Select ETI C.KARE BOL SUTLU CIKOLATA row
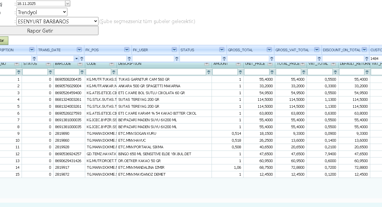This screenshot has height=207, width=382. [x=191, y=93]
